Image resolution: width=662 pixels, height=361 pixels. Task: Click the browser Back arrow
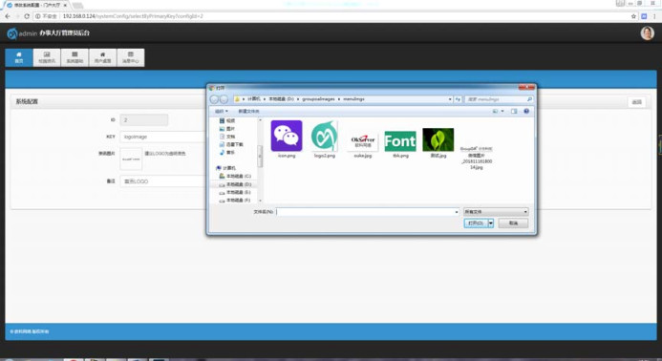[x=8, y=16]
